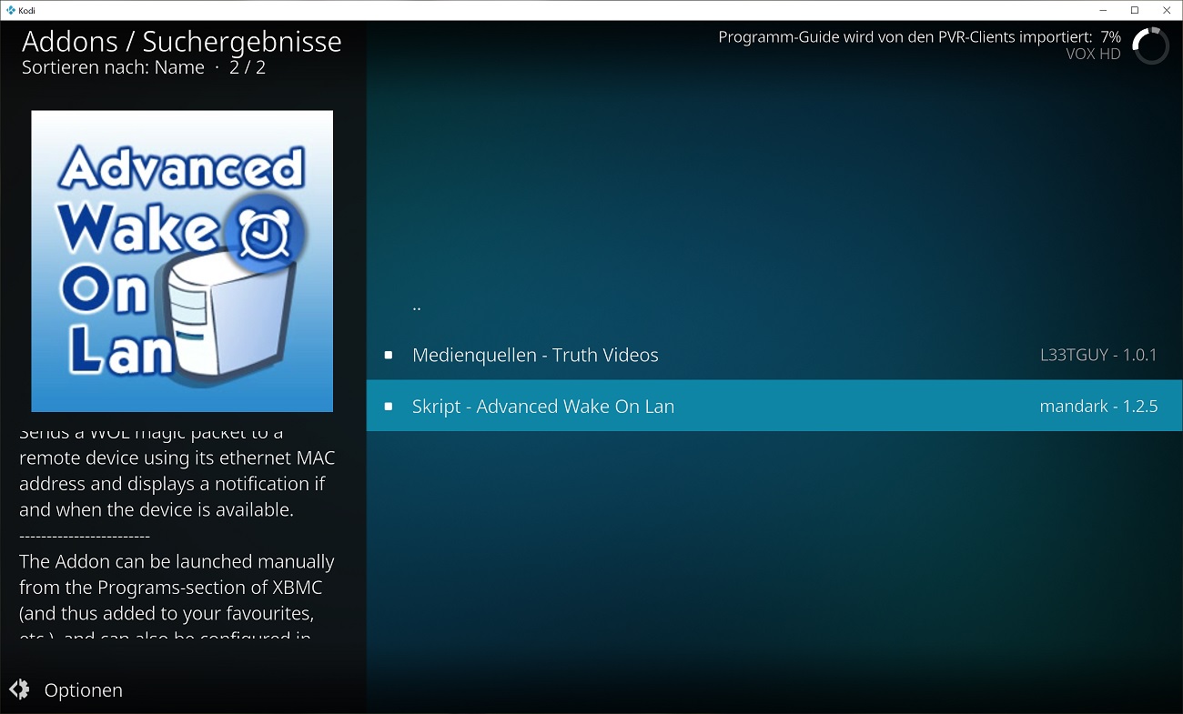The height and width of the screenshot is (714, 1183).
Task: Open Skript - Advanced Wake On Lan
Action: (775, 406)
